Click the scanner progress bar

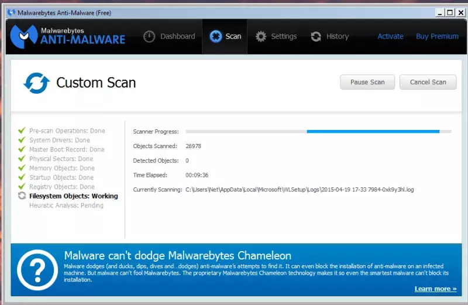[318, 132]
